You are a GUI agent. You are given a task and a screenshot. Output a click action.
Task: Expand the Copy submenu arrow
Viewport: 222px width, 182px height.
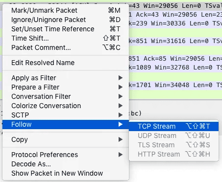[x=121, y=139]
